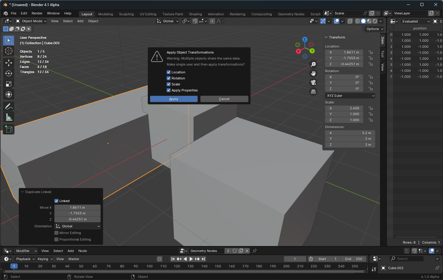The height and width of the screenshot is (280, 443).
Task: Click the Scale X 2.600 field
Action: [x=344, y=108]
